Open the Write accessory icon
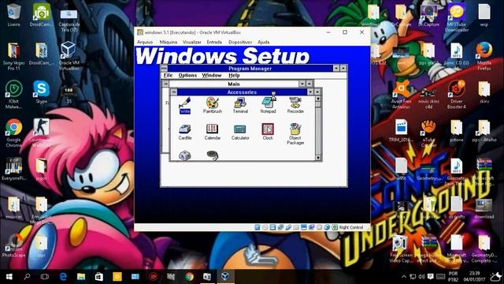Image resolution: width=504 pixels, height=284 pixels. (185, 105)
